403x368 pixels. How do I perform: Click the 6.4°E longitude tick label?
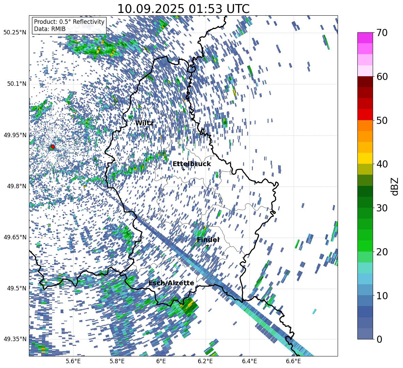pyautogui.click(x=249, y=362)
